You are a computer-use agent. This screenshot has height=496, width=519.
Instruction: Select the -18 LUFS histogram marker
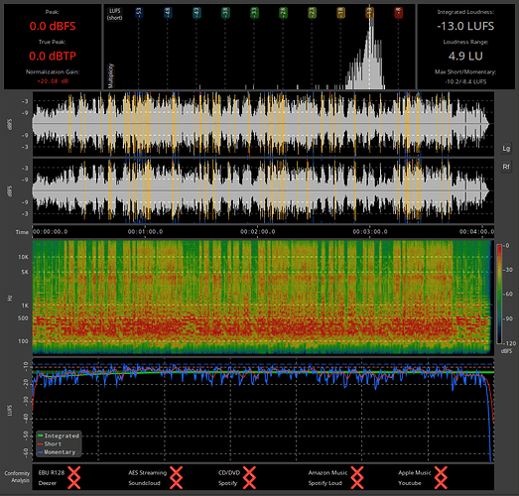pyautogui.click(x=340, y=13)
